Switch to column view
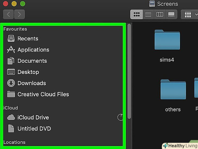The height and width of the screenshot is (149, 198). 160,14
